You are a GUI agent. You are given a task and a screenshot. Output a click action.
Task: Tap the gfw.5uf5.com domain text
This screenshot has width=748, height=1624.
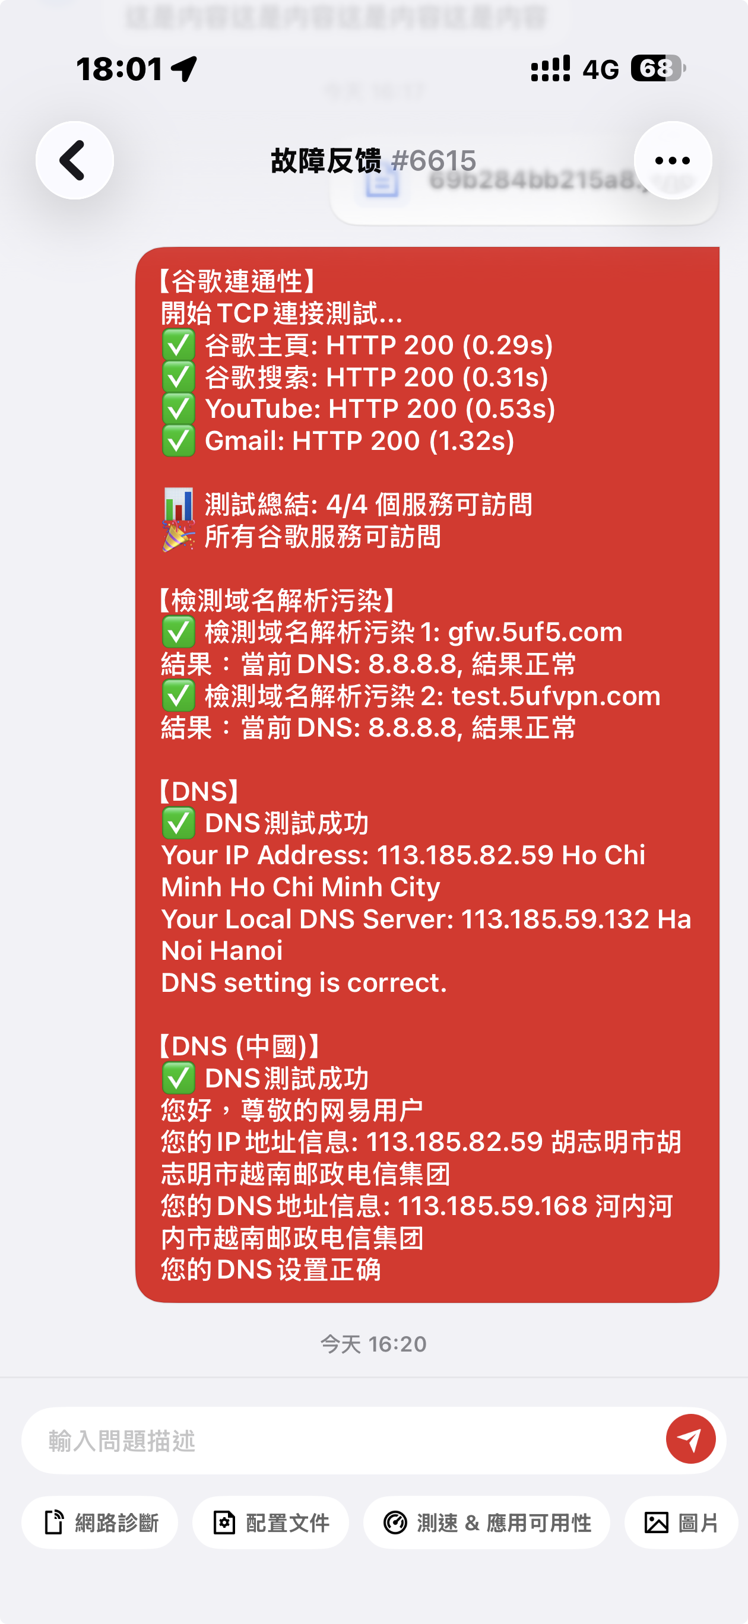click(535, 632)
